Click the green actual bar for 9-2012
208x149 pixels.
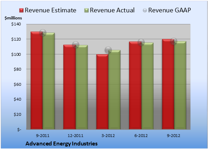(180, 85)
